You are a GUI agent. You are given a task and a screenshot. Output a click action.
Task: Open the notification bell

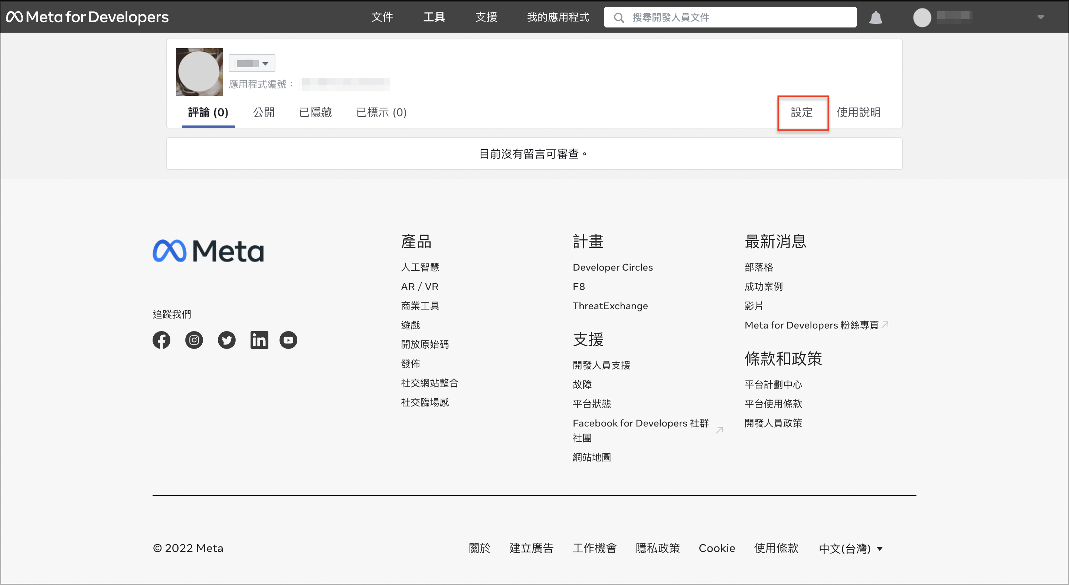(x=876, y=17)
